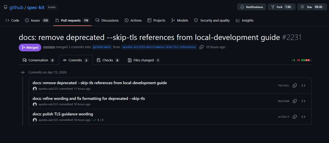Open commit 'docs: polish TLS guidance wording'
The image size is (329, 143).
click(x=63, y=114)
